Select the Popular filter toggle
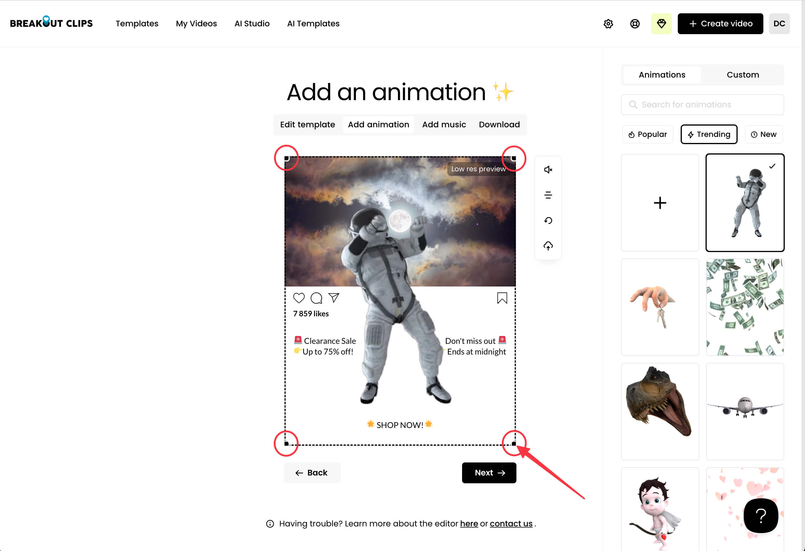The height and width of the screenshot is (551, 805). pos(647,134)
